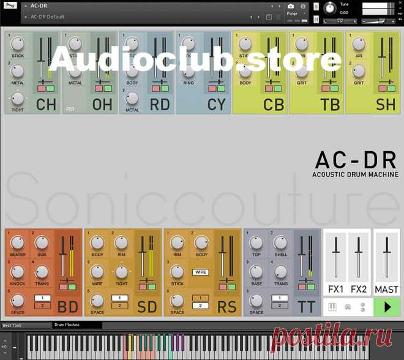This screenshot has width=404, height=360.
Task: Click the TIGHT knob in the SD panel
Action: (x=121, y=272)
